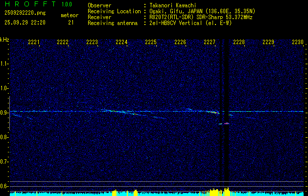The height and width of the screenshot is (196, 308).
Task: Click the kHz axis unit label
Action: coord(4,40)
